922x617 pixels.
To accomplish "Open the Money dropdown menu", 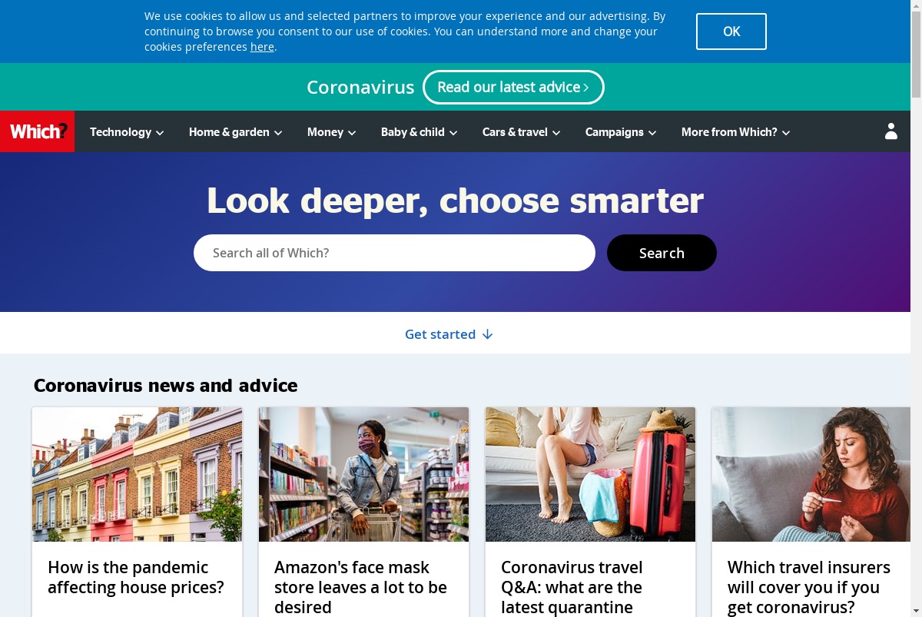I will coord(331,132).
